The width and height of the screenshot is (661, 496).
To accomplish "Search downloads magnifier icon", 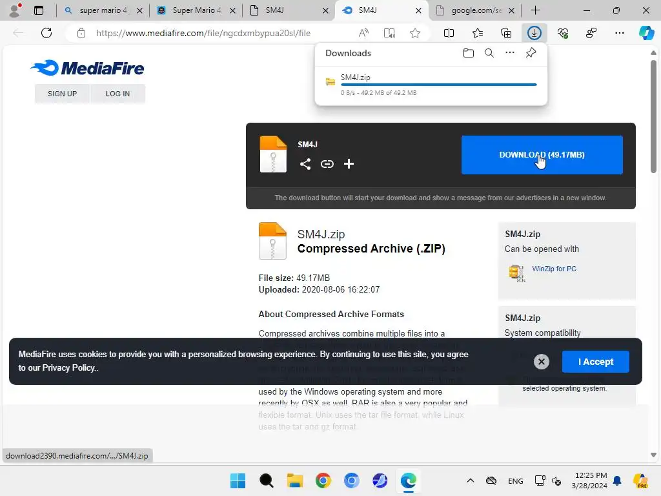I will click(x=489, y=53).
